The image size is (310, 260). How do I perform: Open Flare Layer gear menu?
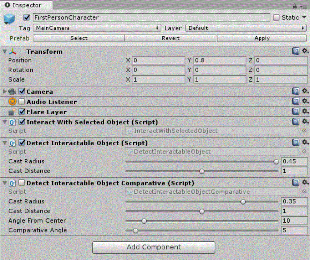coord(305,111)
